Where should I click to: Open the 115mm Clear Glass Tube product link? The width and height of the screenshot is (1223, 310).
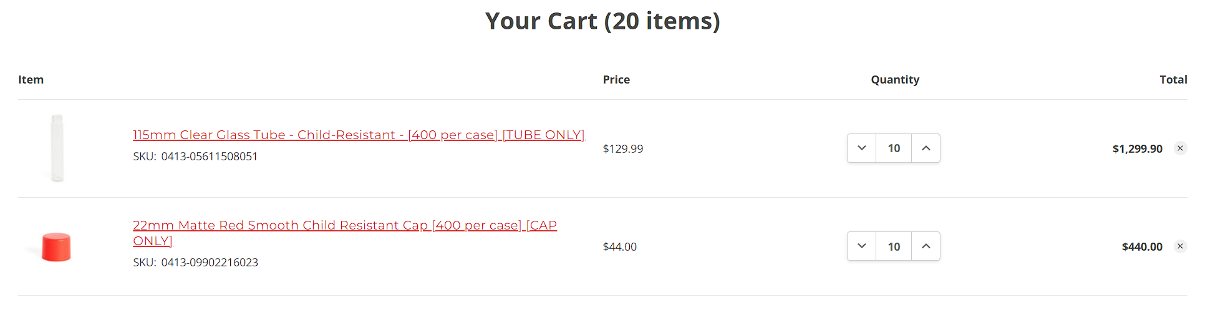pyautogui.click(x=359, y=135)
